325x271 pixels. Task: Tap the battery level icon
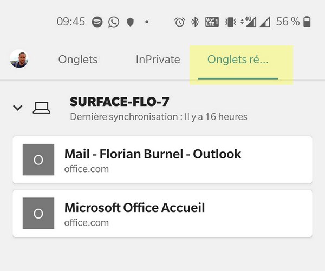(x=308, y=22)
